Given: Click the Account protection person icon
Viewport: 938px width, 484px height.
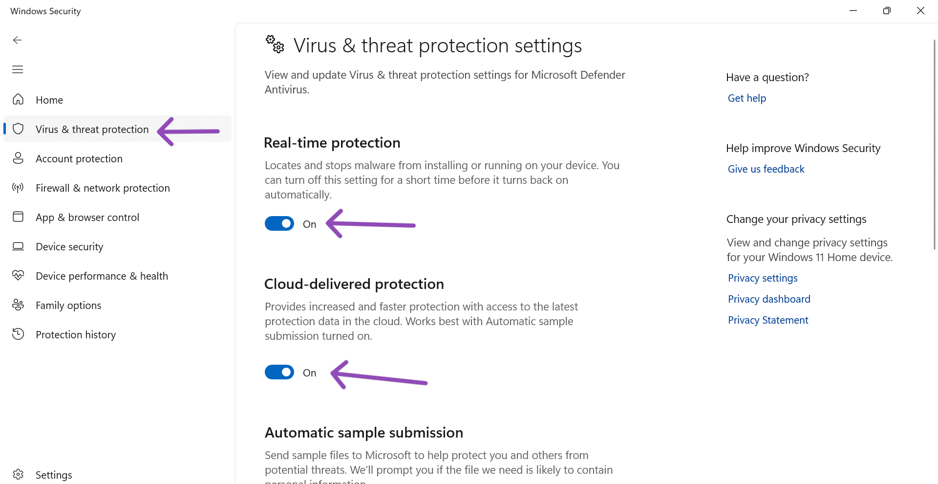Looking at the screenshot, I should coord(18,158).
